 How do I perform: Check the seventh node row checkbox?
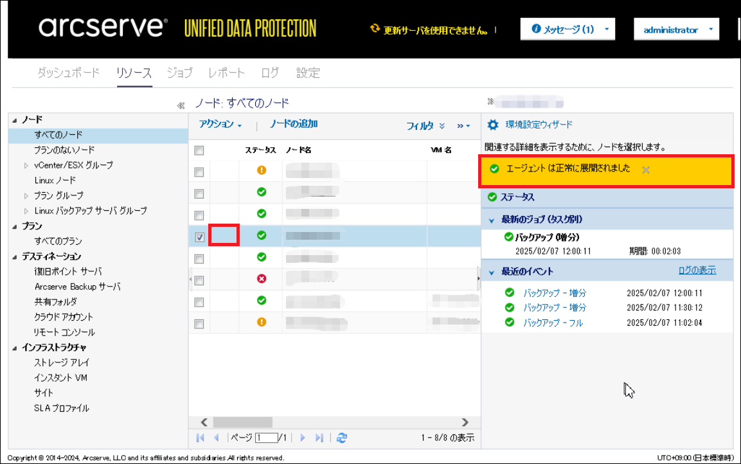(199, 303)
